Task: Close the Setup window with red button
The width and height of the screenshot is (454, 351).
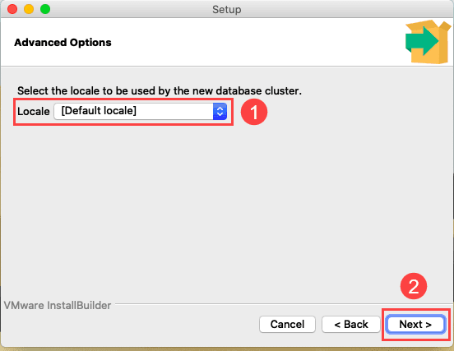Action: pos(12,9)
